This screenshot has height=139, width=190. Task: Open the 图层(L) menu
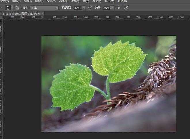(39, 1)
